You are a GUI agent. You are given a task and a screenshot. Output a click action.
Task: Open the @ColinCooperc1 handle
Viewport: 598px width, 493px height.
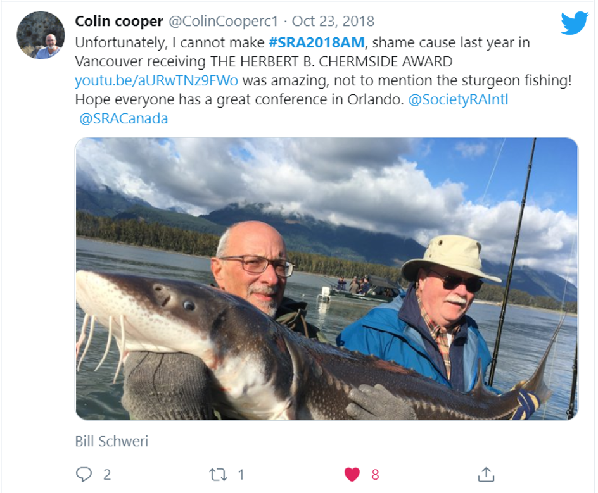[224, 22]
